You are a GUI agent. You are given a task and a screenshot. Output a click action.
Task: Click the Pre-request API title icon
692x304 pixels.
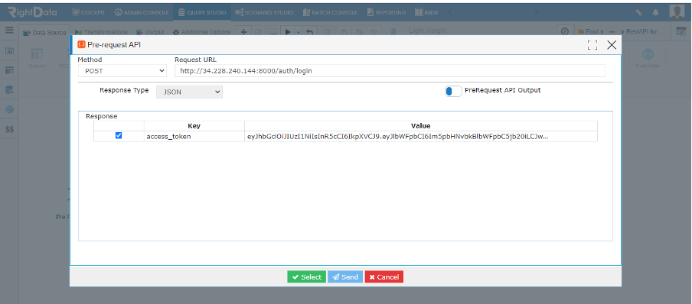tap(81, 44)
